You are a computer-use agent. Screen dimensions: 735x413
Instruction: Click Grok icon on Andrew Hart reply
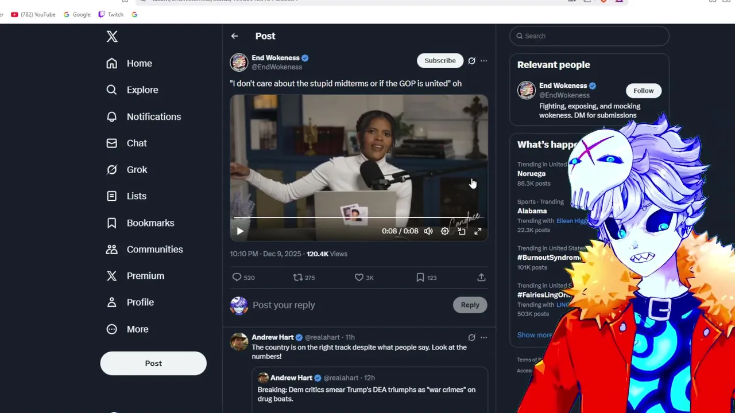[x=471, y=338]
